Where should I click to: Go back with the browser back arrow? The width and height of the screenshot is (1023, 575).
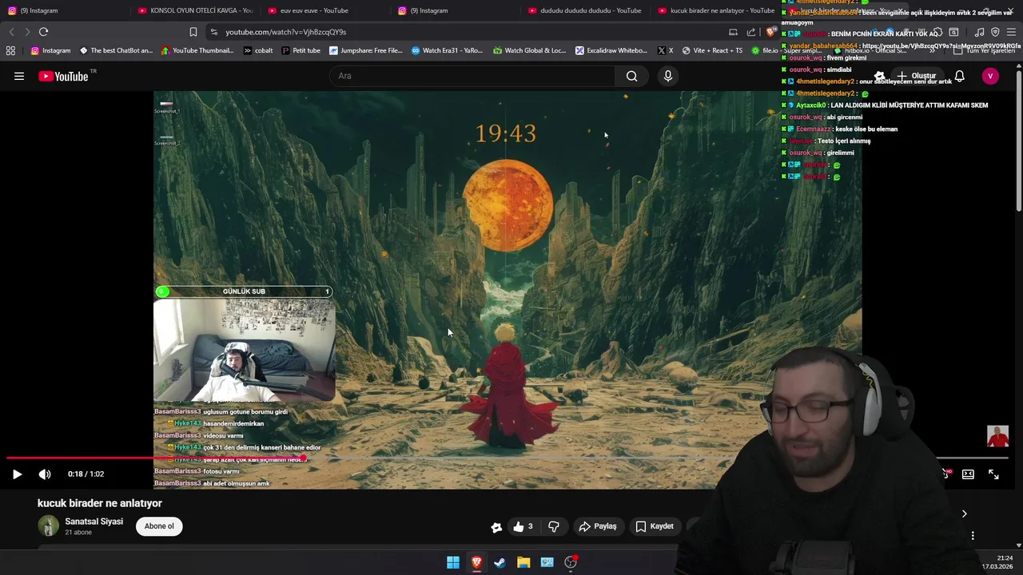(x=11, y=32)
